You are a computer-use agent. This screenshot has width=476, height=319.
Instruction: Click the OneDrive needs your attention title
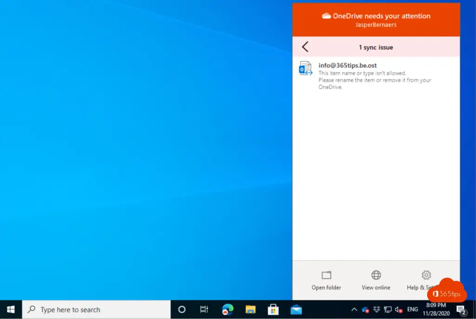pos(381,16)
